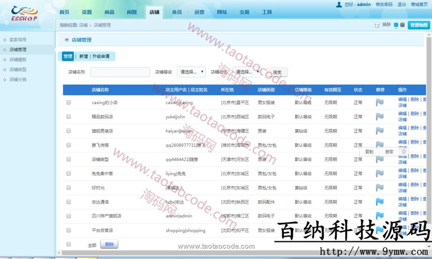This screenshot has height=259, width=432.
Task: Click the 删除 button at the bottom
Action: [109, 244]
